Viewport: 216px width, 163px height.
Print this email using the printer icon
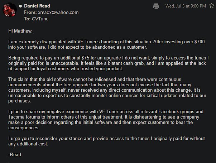coord(156,6)
